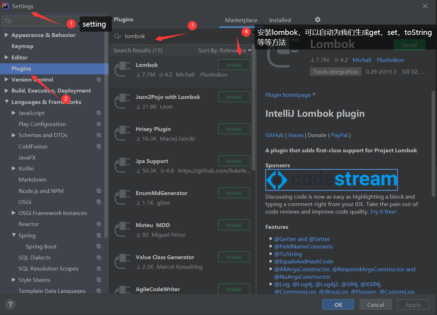This screenshot has height=315, width=437.
Task: Select Markdown under Languages & Frameworks
Action: (x=32, y=180)
